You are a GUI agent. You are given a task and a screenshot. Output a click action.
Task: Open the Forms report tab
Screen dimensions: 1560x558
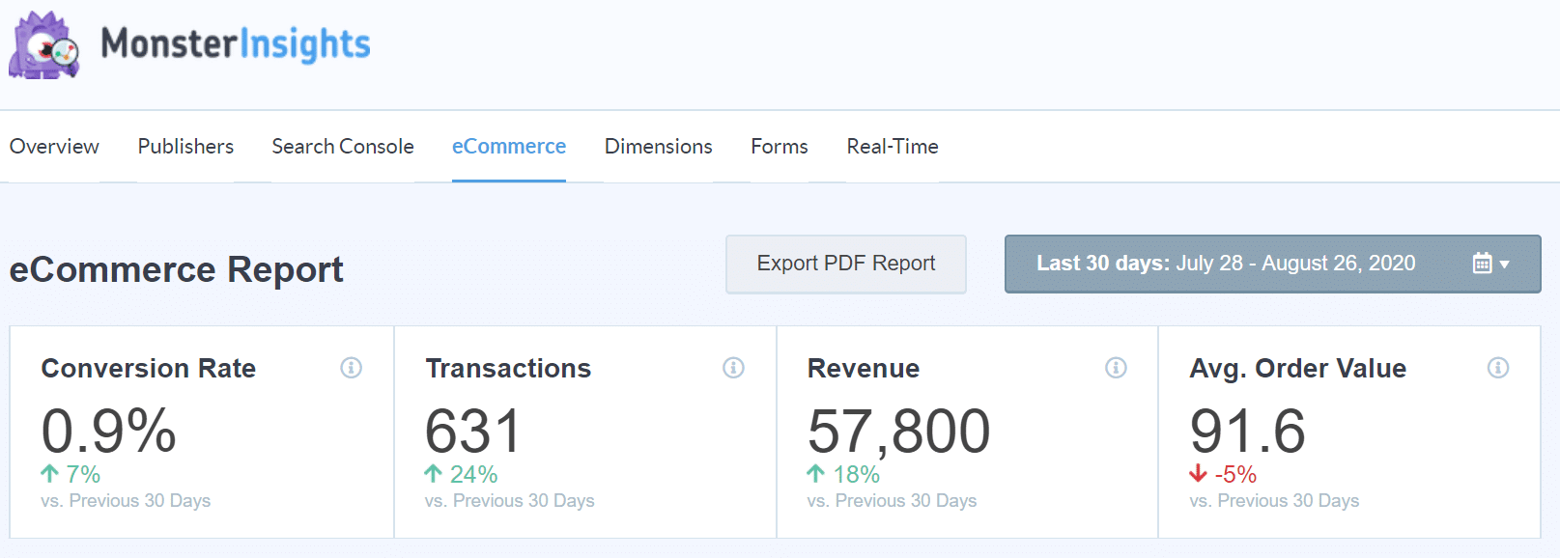(779, 147)
